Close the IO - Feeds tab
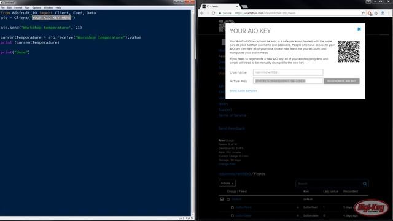Image resolution: width=393 pixels, height=221 pixels. click(237, 6)
